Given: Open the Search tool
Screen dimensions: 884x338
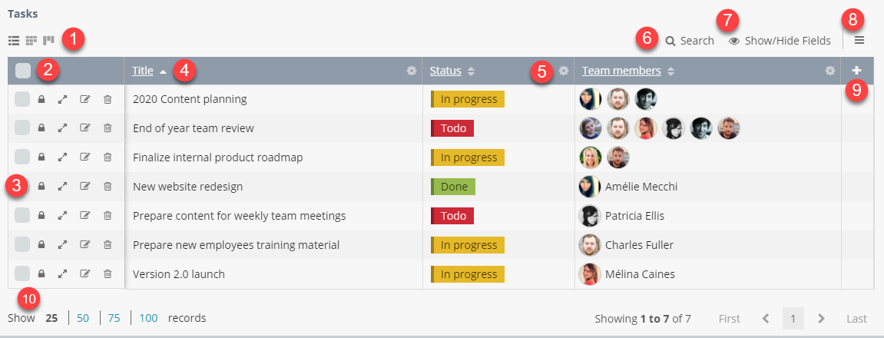Looking at the screenshot, I should (690, 41).
